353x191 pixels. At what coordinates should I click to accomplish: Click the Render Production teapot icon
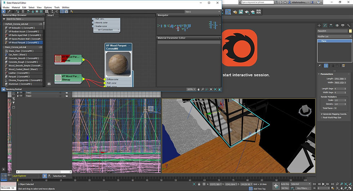(x=247, y=12)
